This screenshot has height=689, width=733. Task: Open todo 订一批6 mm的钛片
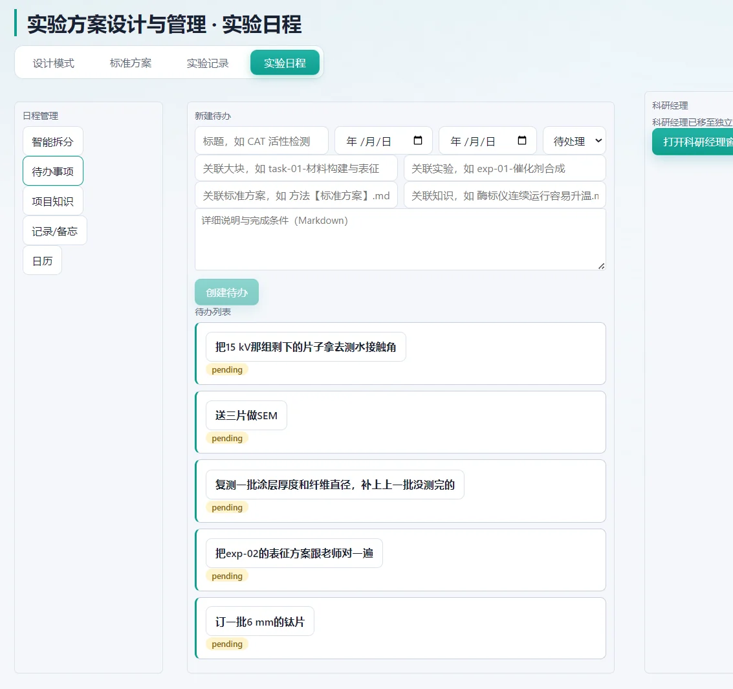(x=260, y=621)
